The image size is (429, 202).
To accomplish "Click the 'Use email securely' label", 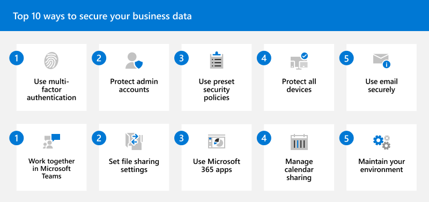I will pyautogui.click(x=381, y=86).
